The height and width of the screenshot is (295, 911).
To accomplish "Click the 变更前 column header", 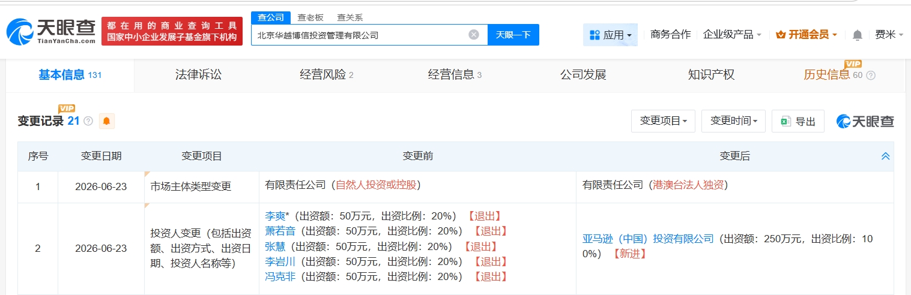I will coord(417,156).
